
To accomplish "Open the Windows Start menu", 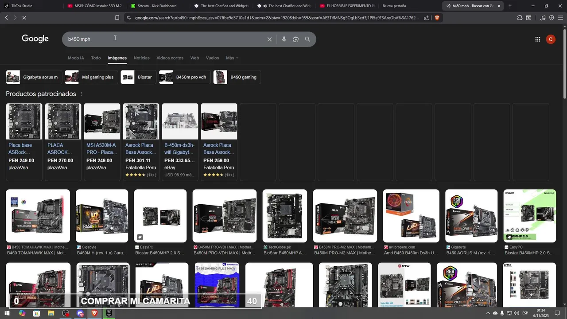I will [8, 313].
